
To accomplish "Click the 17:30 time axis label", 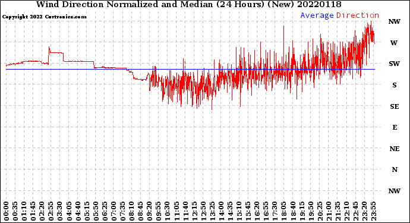I will [x=275, y=211].
